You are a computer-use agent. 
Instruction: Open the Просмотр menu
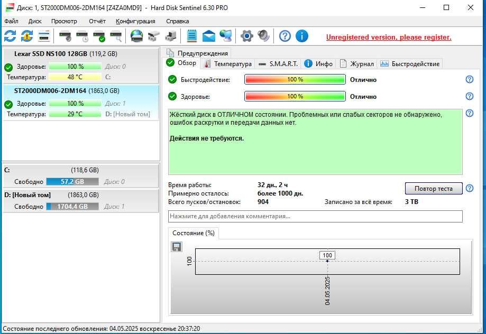point(64,21)
